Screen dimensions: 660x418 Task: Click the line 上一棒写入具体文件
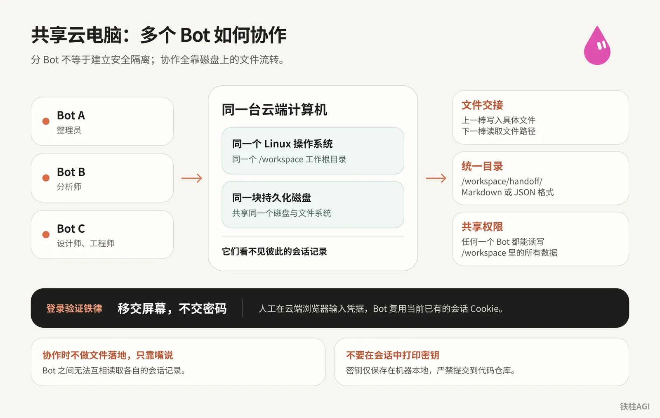pos(498,120)
